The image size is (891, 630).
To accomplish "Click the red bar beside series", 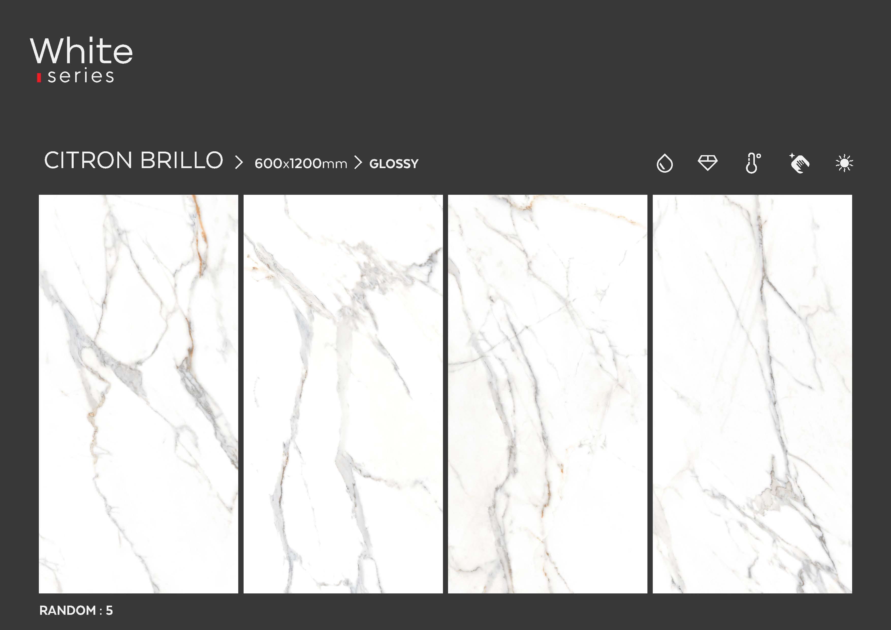I will coord(39,78).
